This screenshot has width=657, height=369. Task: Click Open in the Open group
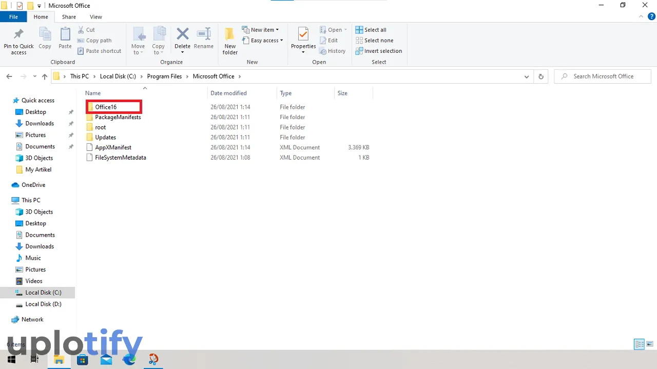[x=333, y=30]
